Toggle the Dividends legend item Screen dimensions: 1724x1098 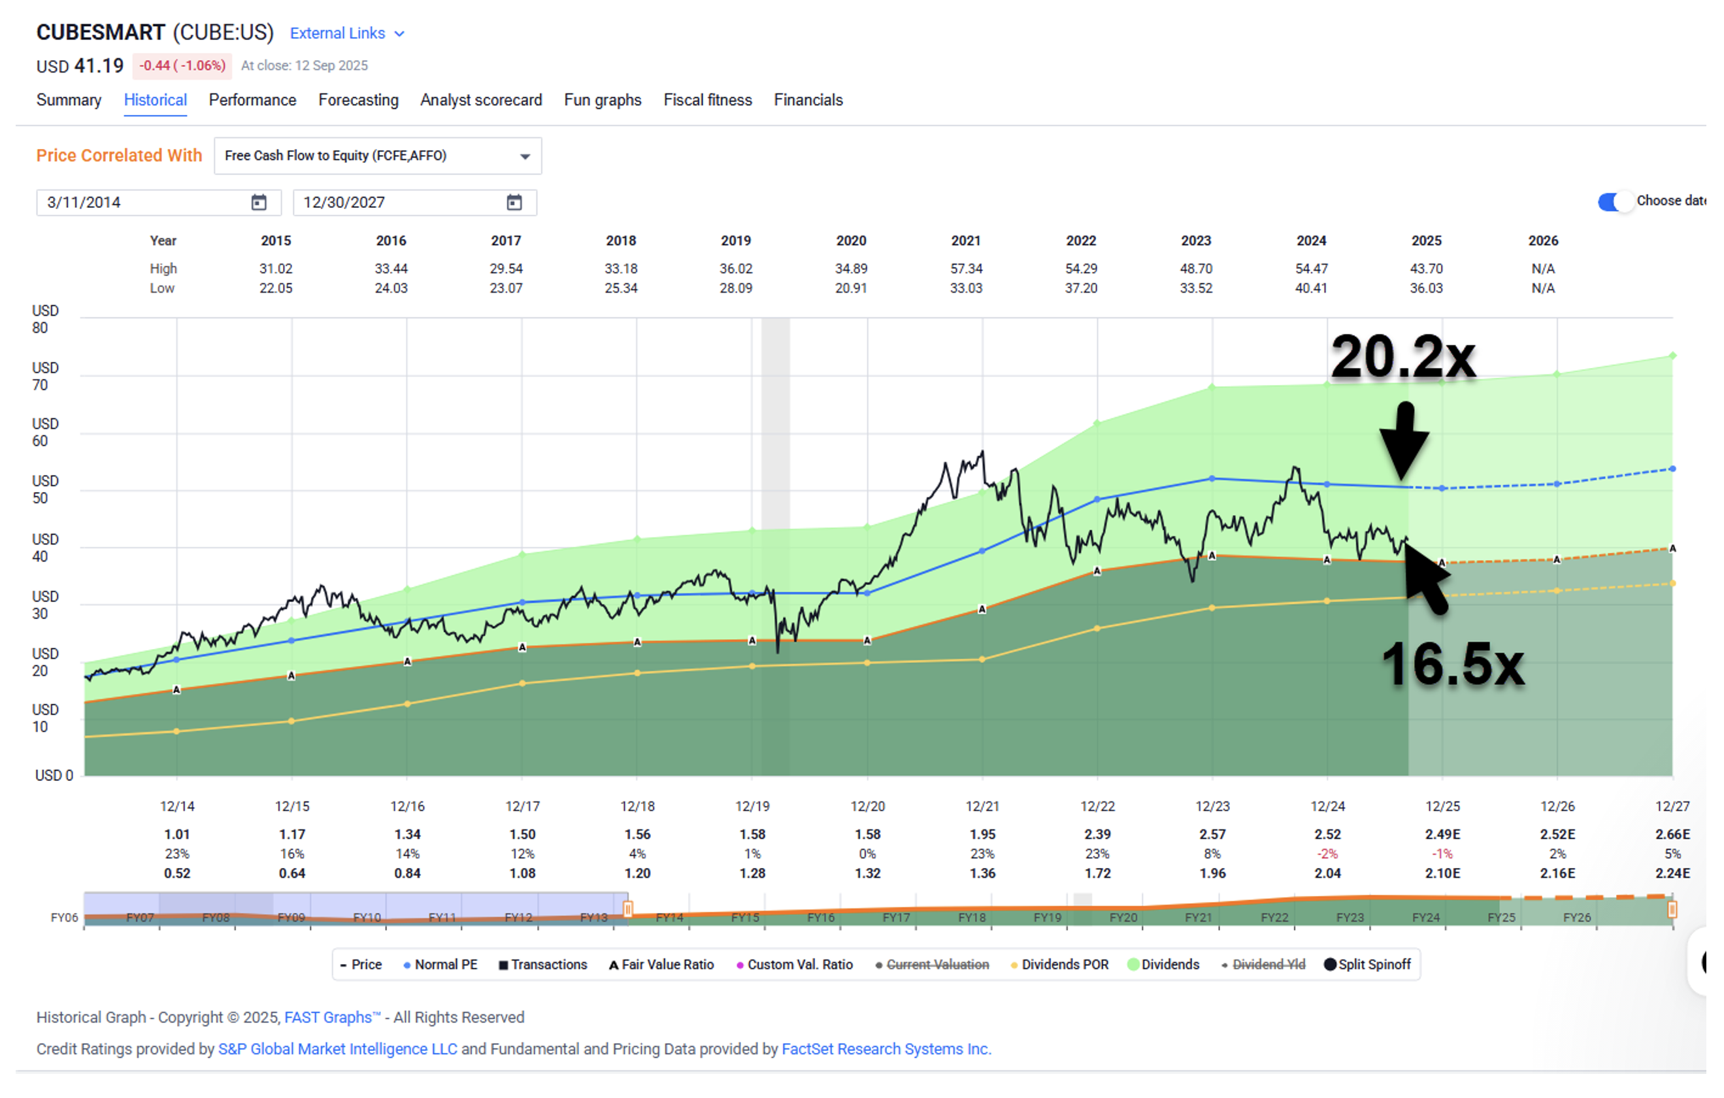click(1163, 965)
